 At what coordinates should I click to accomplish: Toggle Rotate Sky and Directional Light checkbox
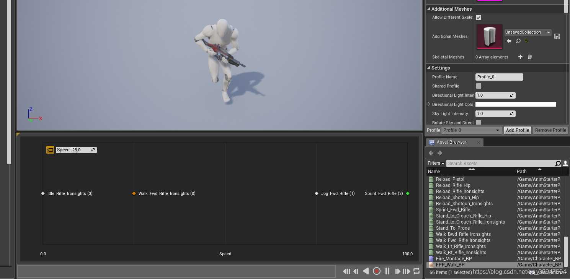[x=479, y=122]
